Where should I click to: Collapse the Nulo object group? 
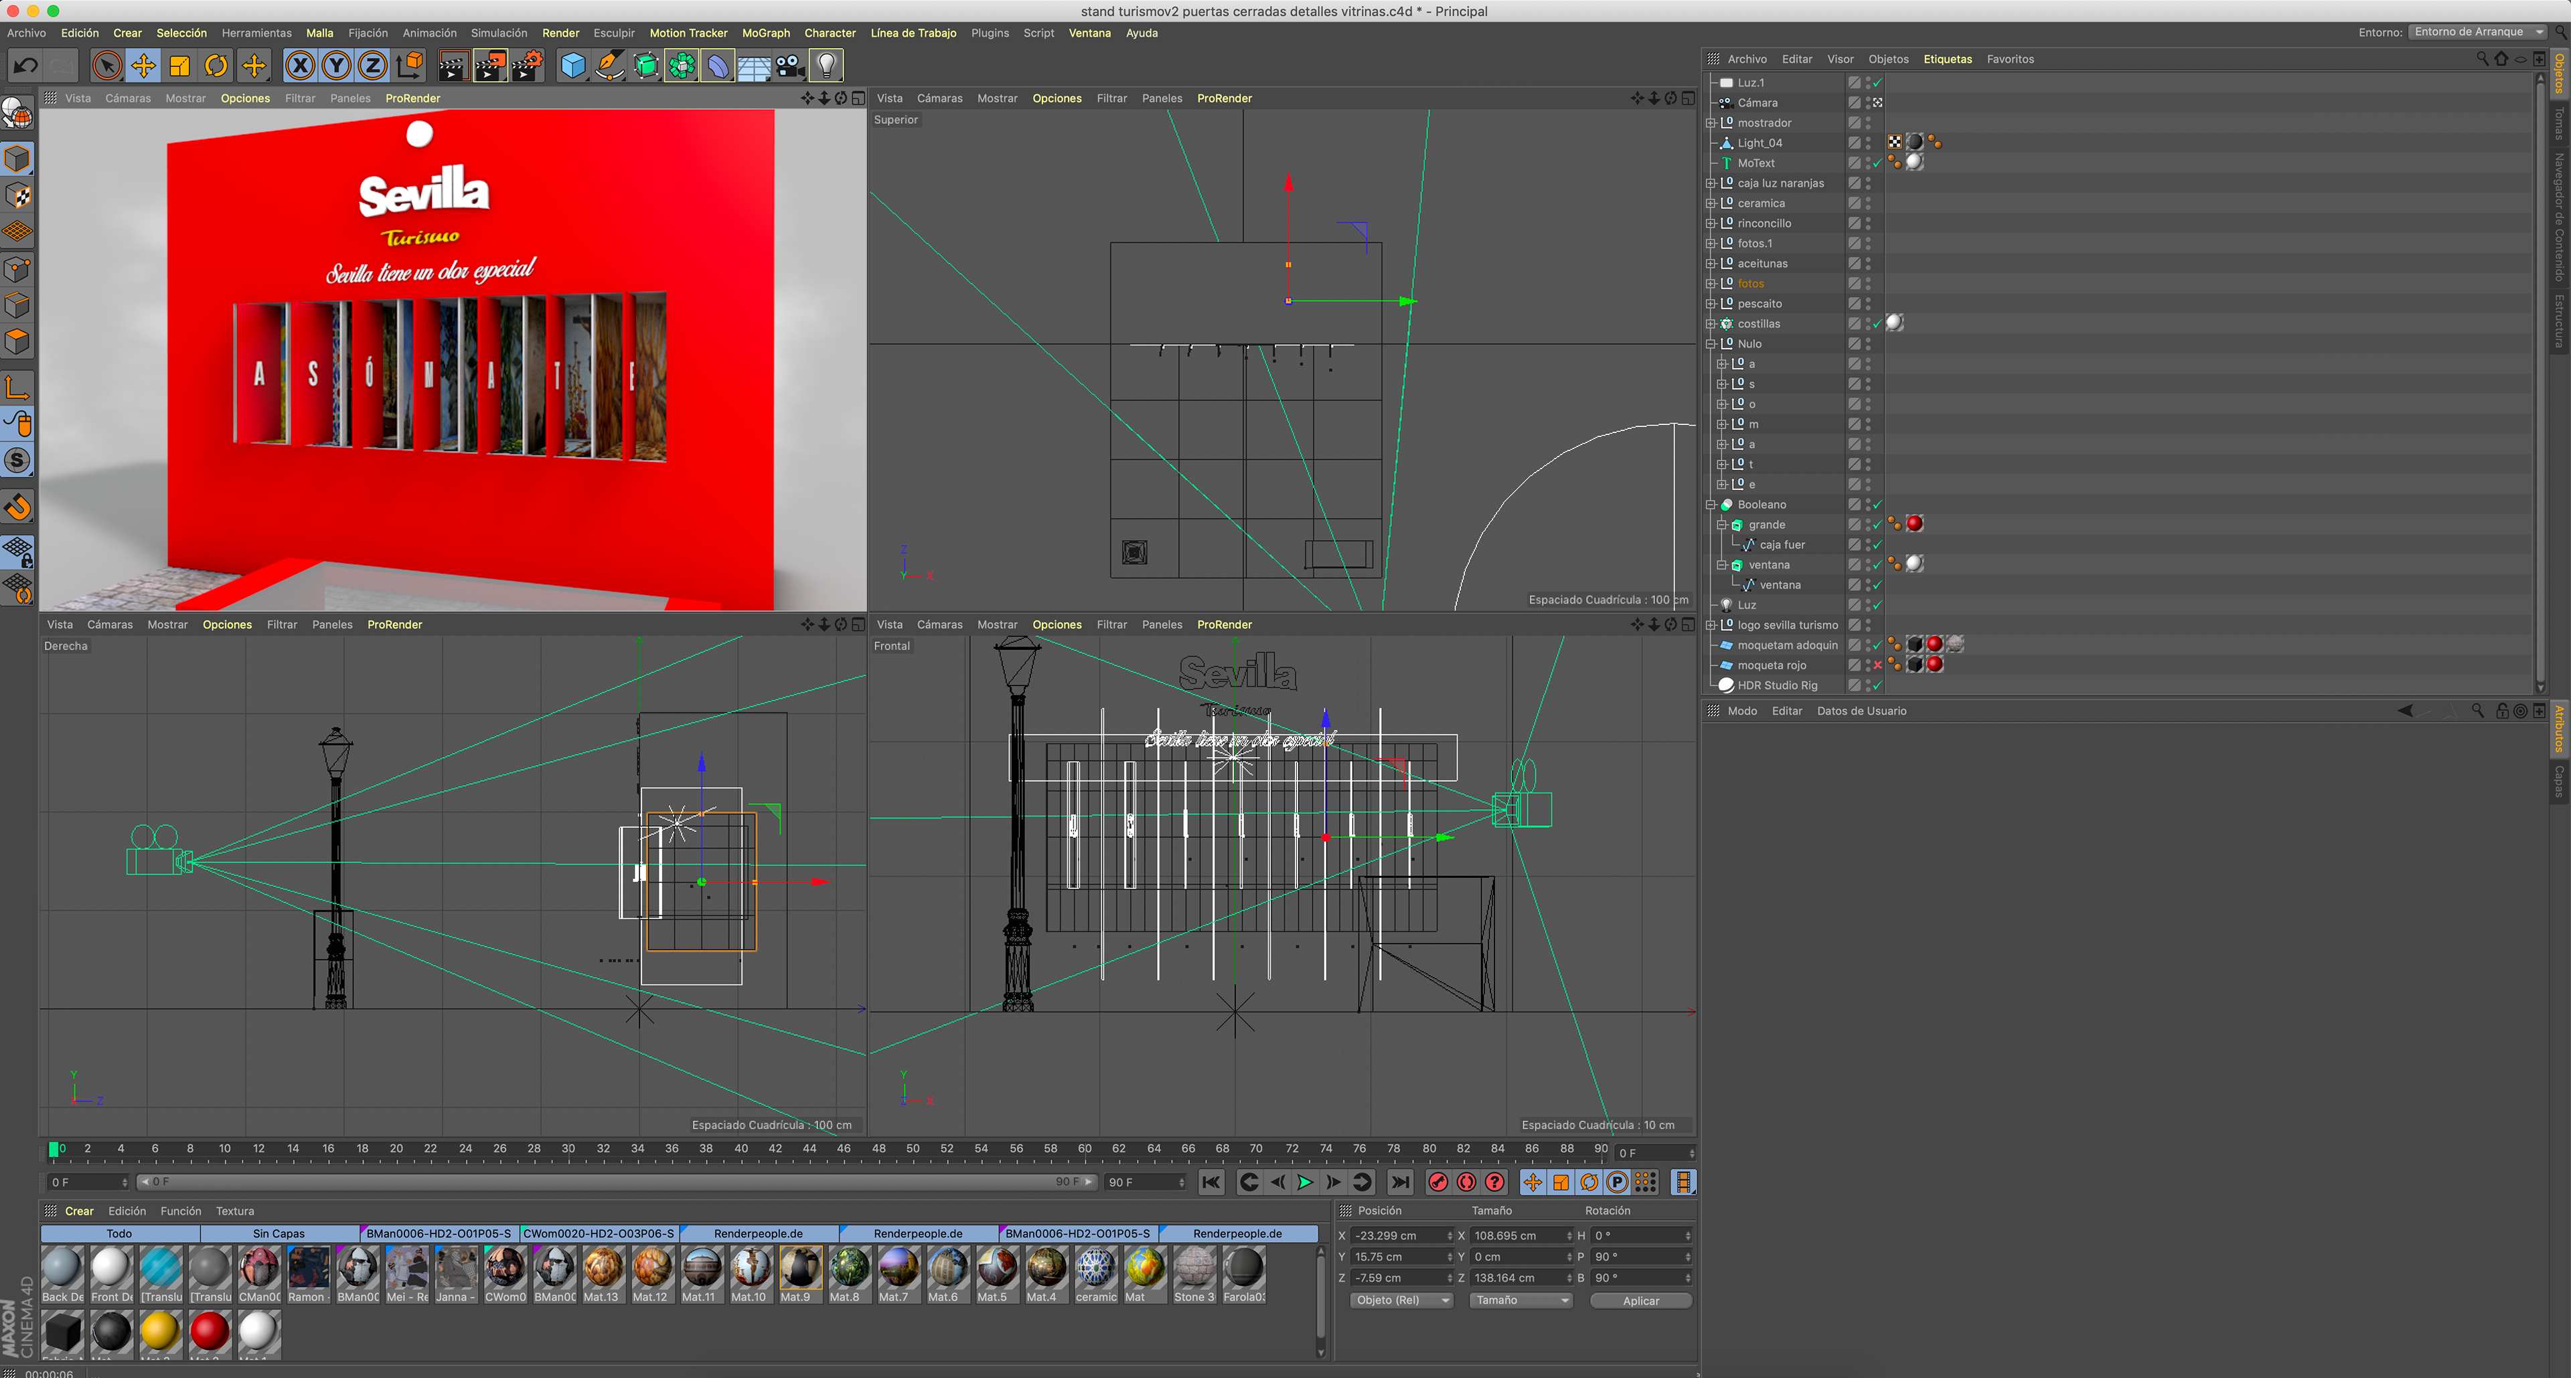click(x=1711, y=344)
